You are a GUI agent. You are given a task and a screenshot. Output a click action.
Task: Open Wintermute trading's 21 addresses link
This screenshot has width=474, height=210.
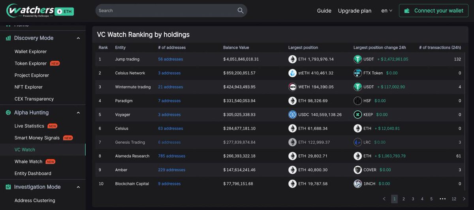[171, 87]
